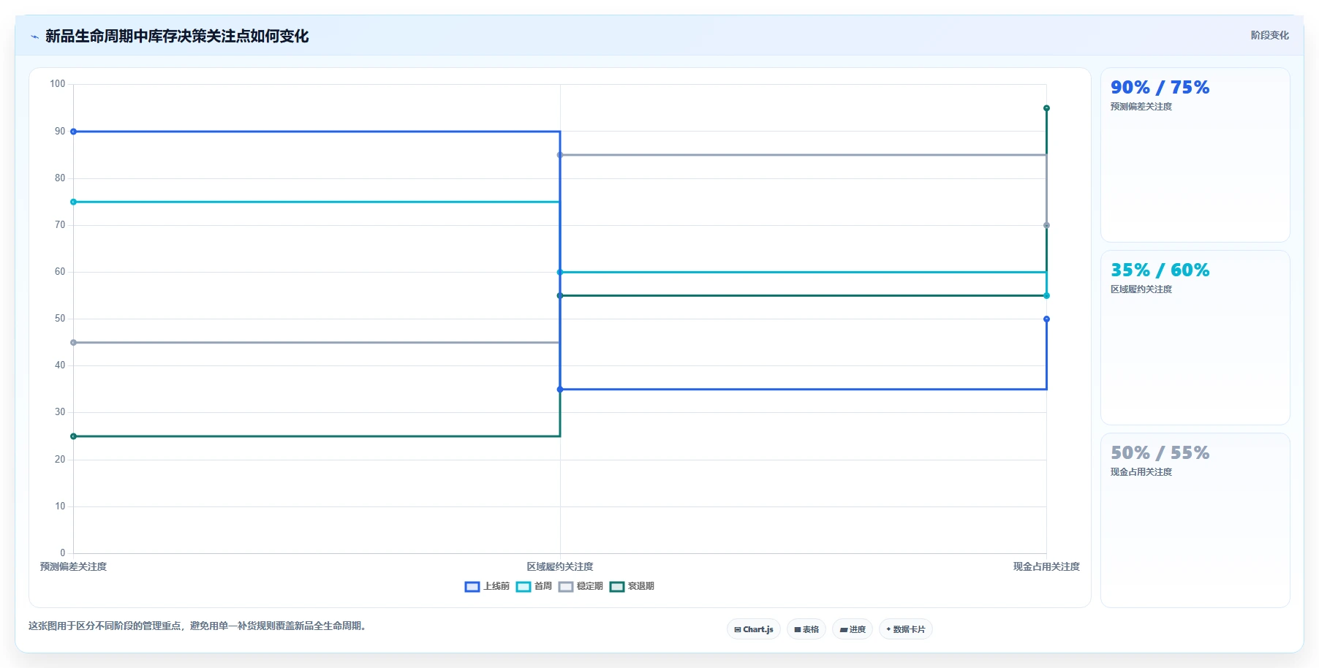
Task: Click the 35% / 60% card value
Action: click(1160, 270)
